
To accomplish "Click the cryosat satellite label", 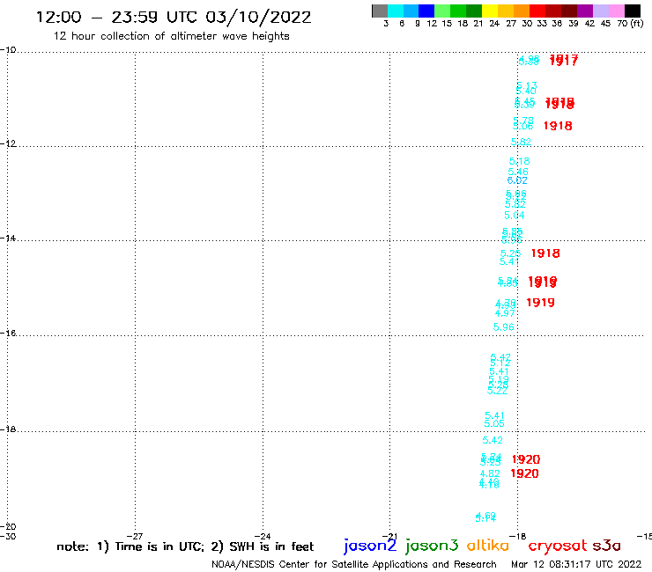I will pos(557,546).
